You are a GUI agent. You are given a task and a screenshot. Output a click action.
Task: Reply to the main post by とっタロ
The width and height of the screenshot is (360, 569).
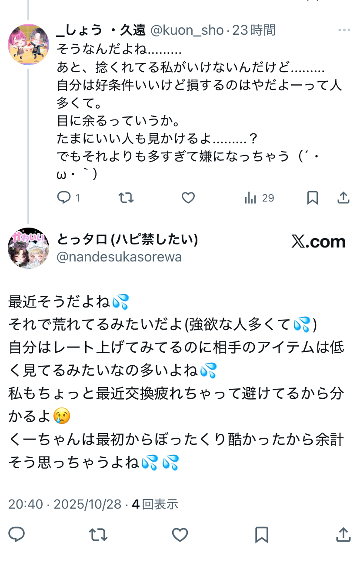coord(17,534)
